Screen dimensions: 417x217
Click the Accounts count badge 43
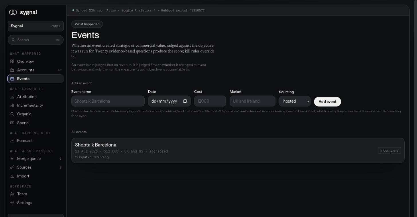click(x=59, y=70)
